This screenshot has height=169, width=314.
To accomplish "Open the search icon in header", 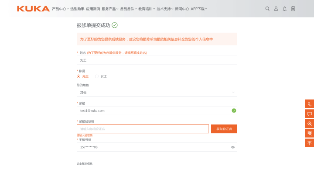I will click(267, 9).
